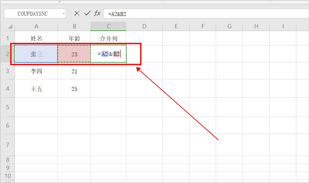Select column A header
The width and height of the screenshot is (309, 183).
pyautogui.click(x=36, y=26)
